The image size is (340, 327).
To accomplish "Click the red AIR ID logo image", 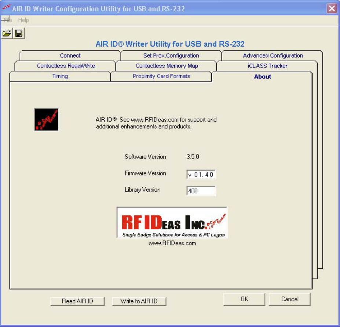I will 47,120.
